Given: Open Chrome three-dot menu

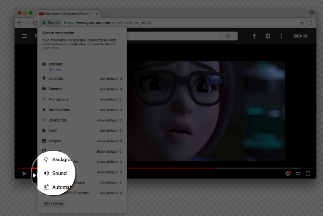Looking at the screenshot, I should 311,23.
